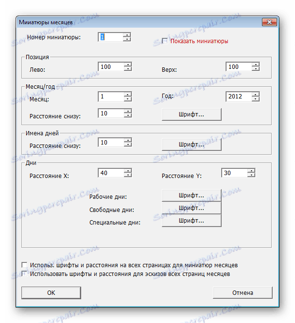Decrease the Расстояние Y value
The height and width of the screenshot is (323, 295).
[251, 175]
